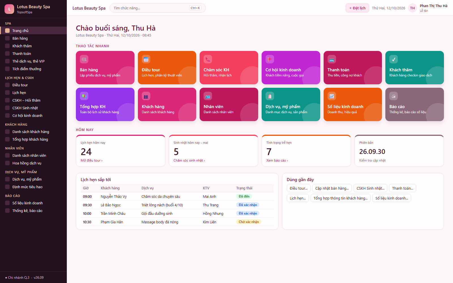Click the sidebar icon beside Lịch hẹn
This screenshot has width=453, height=283.
click(7, 93)
